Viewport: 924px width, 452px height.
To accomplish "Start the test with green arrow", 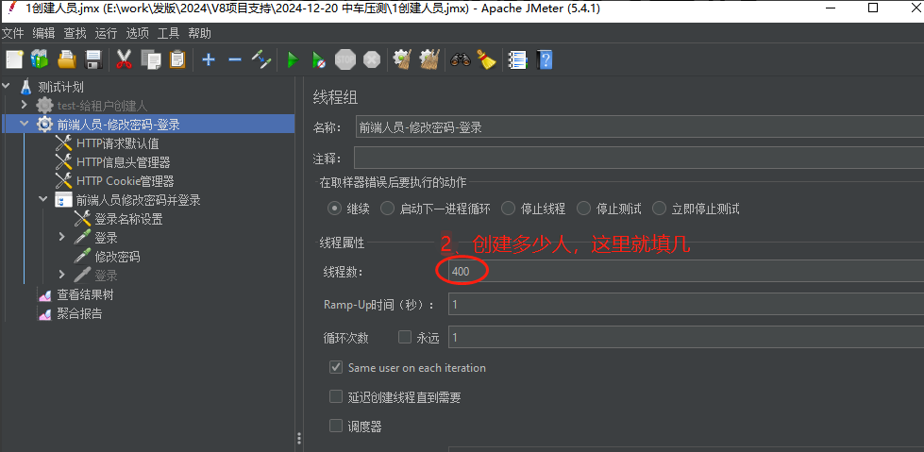I will click(292, 59).
